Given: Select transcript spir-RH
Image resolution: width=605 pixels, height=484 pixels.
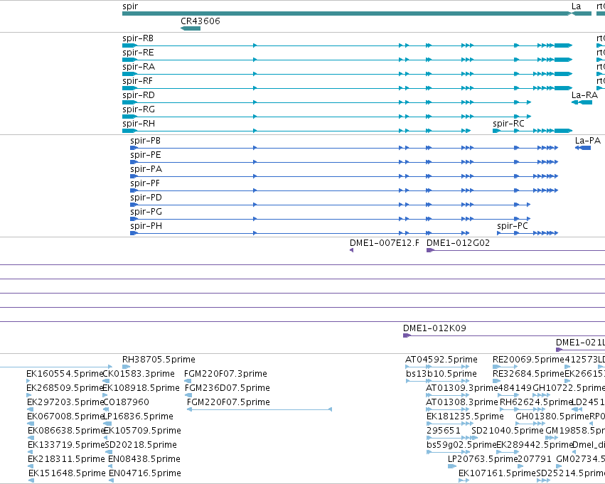Looking at the screenshot, I should (296, 131).
